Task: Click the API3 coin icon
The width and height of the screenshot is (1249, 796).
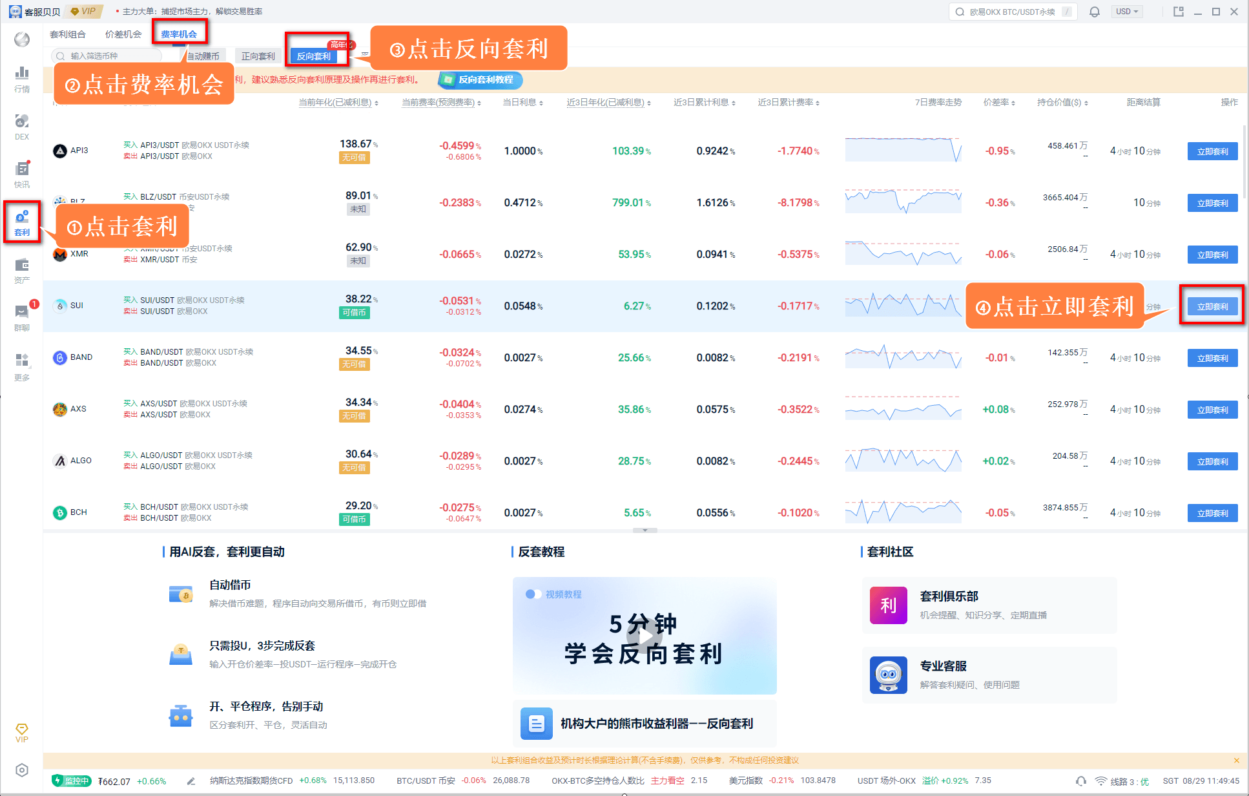Action: pos(60,151)
